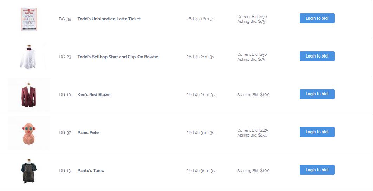Open the Panto's Tunic listing title
Viewport: 373px width, 191px height.
(91, 171)
